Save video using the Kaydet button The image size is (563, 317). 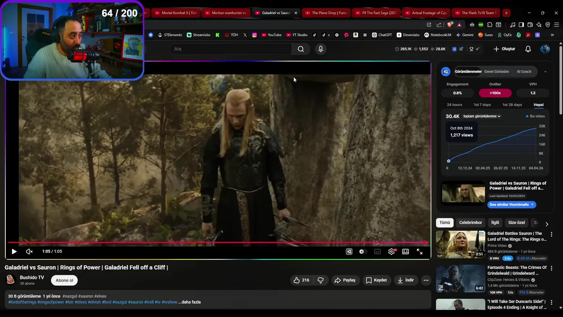pos(377,280)
